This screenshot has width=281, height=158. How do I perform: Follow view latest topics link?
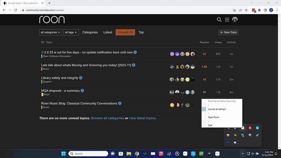142,118
